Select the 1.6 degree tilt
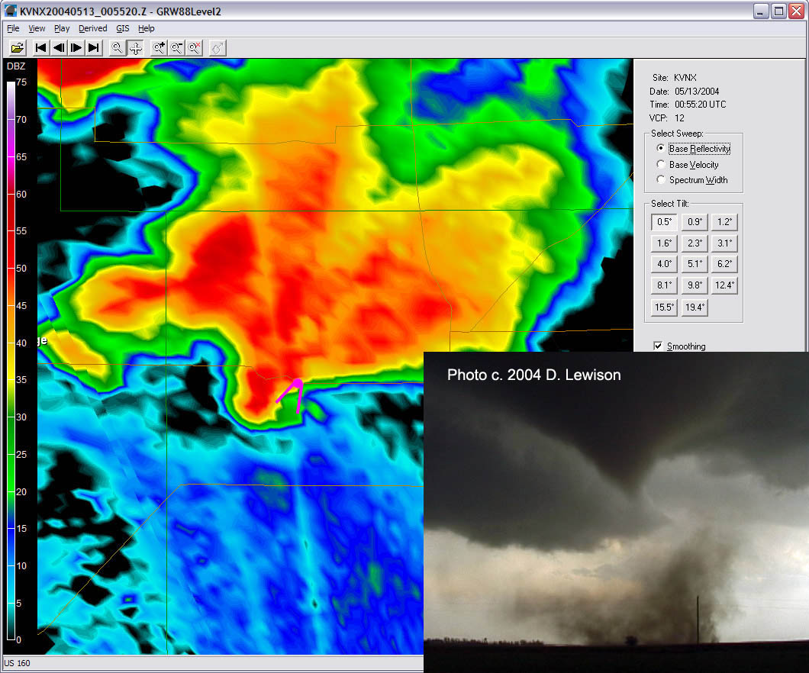This screenshot has width=809, height=673. point(663,243)
